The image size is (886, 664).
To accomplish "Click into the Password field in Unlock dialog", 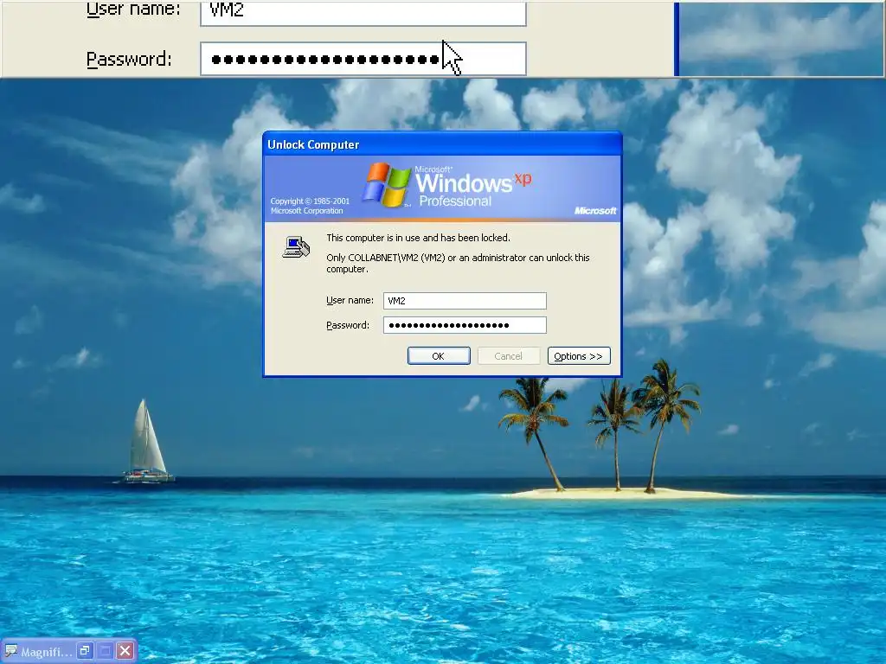I will 465,325.
